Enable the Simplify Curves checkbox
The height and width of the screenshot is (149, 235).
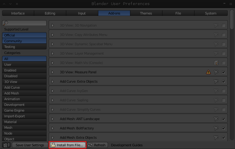[224, 109]
